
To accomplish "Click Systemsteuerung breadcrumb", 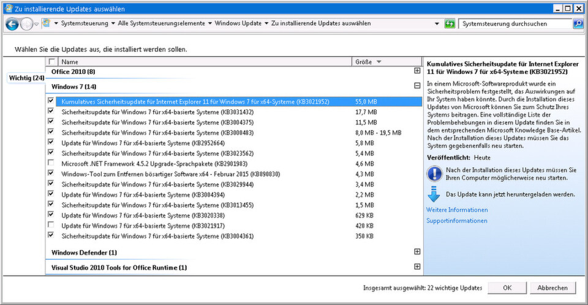I will point(85,23).
